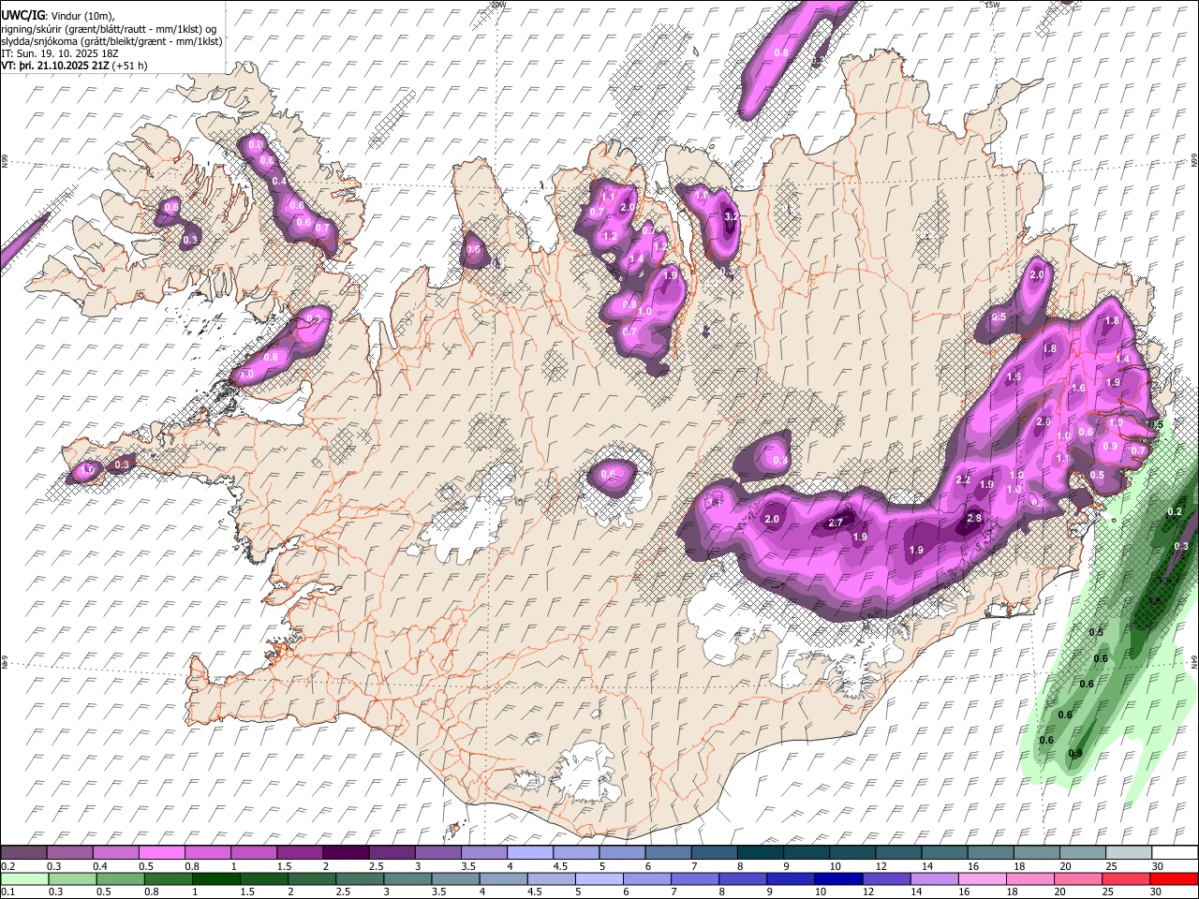
Task: Click the "slydda/snjókoma" legend description line
Action: [111, 41]
